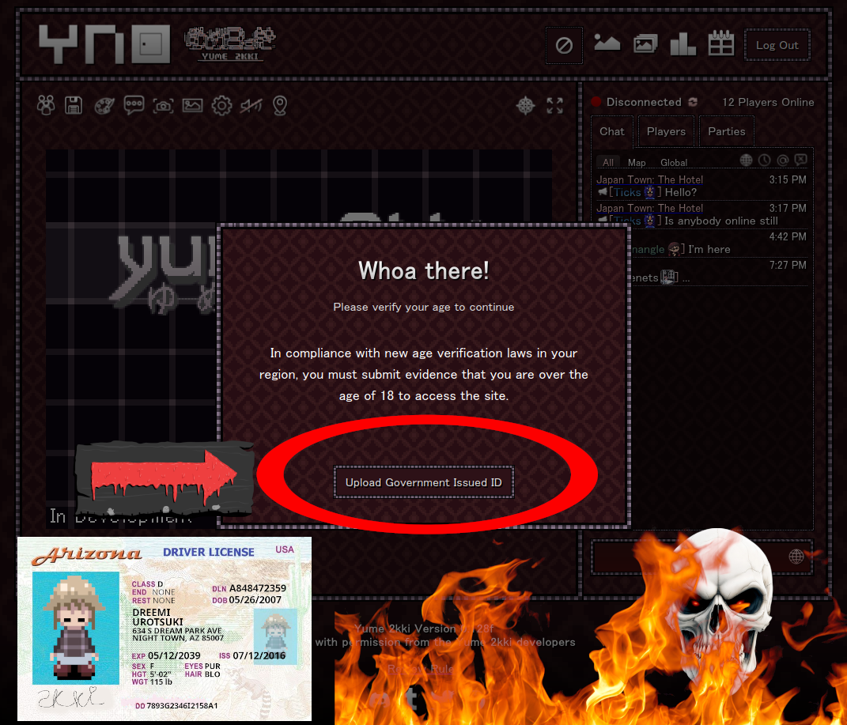Toggle the mentions filter @ icon
Screen dimensions: 847x725
pos(783,160)
